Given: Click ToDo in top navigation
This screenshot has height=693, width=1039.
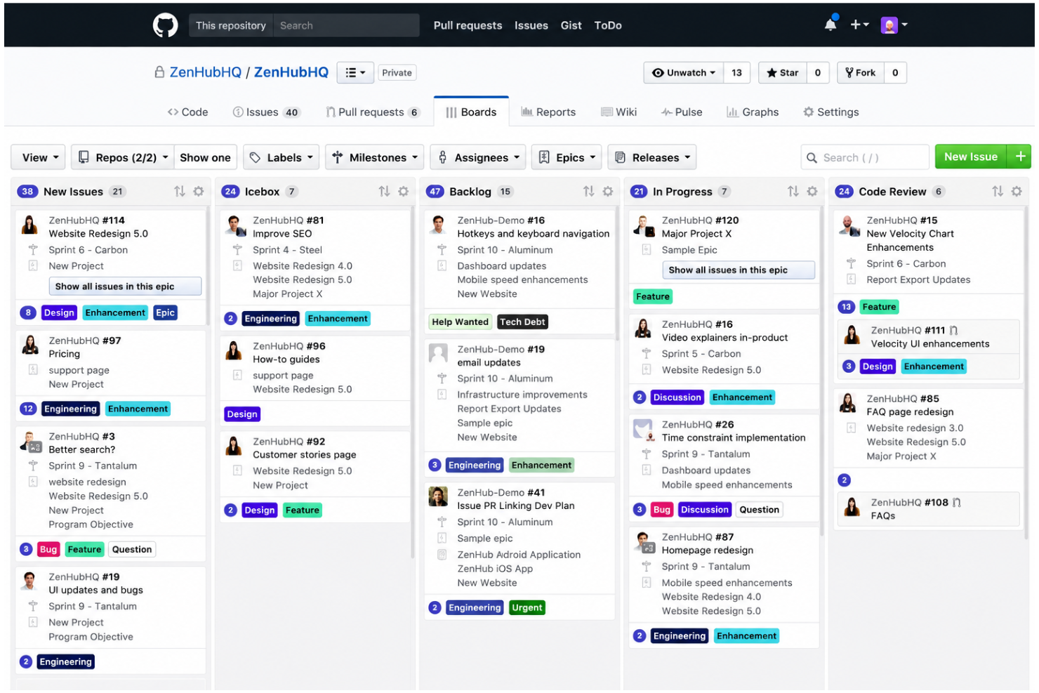Looking at the screenshot, I should [x=608, y=25].
